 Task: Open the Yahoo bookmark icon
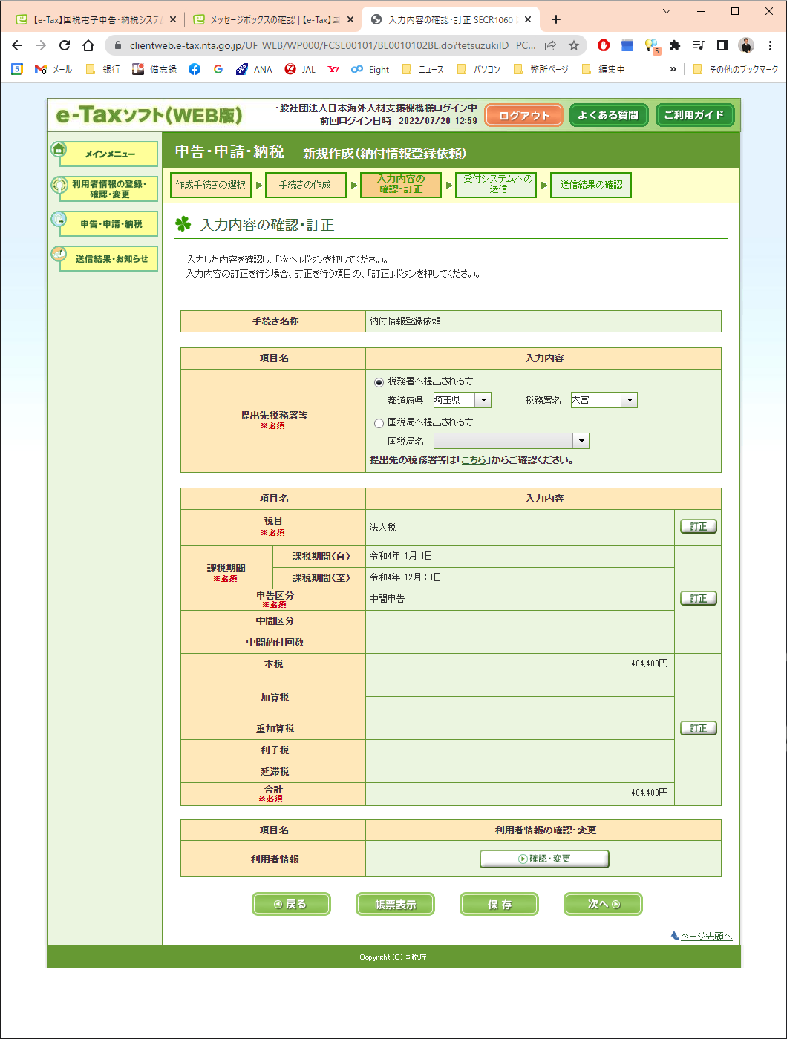pyautogui.click(x=333, y=69)
